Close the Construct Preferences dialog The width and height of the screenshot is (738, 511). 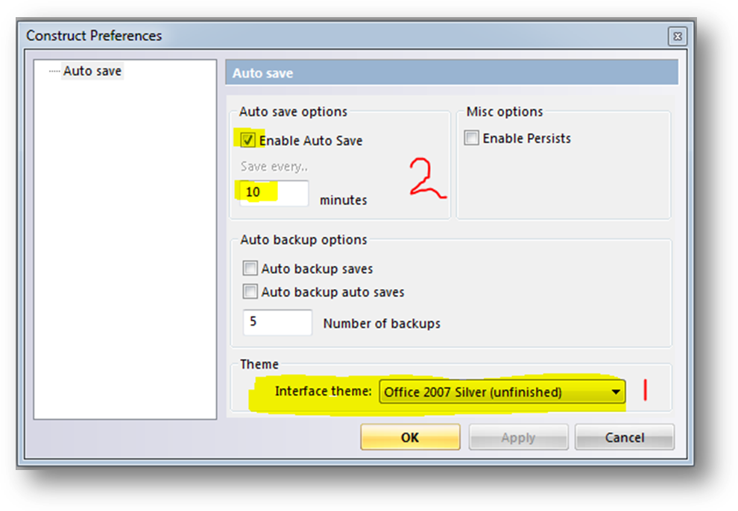coord(678,36)
